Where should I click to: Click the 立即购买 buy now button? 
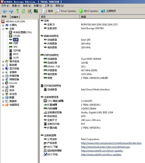point(108,11)
